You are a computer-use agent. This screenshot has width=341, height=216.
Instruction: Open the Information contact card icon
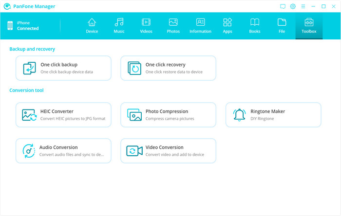(200, 22)
